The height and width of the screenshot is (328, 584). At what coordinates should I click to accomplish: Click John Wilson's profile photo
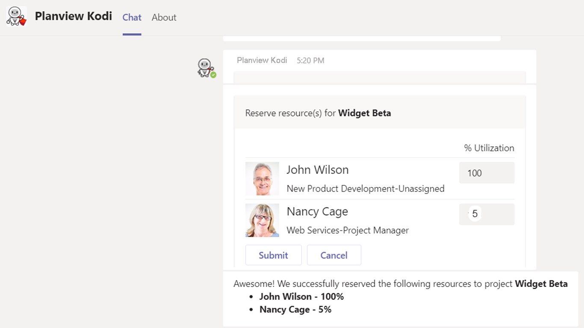pyautogui.click(x=262, y=179)
